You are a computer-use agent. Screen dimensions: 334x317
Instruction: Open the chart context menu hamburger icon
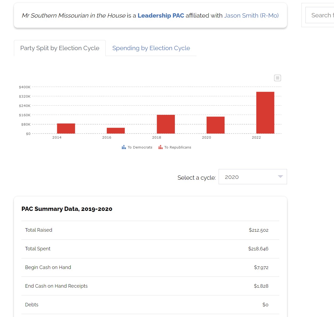pos(277,78)
